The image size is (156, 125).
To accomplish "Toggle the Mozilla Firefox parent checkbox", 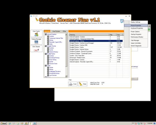I will point(46,54).
